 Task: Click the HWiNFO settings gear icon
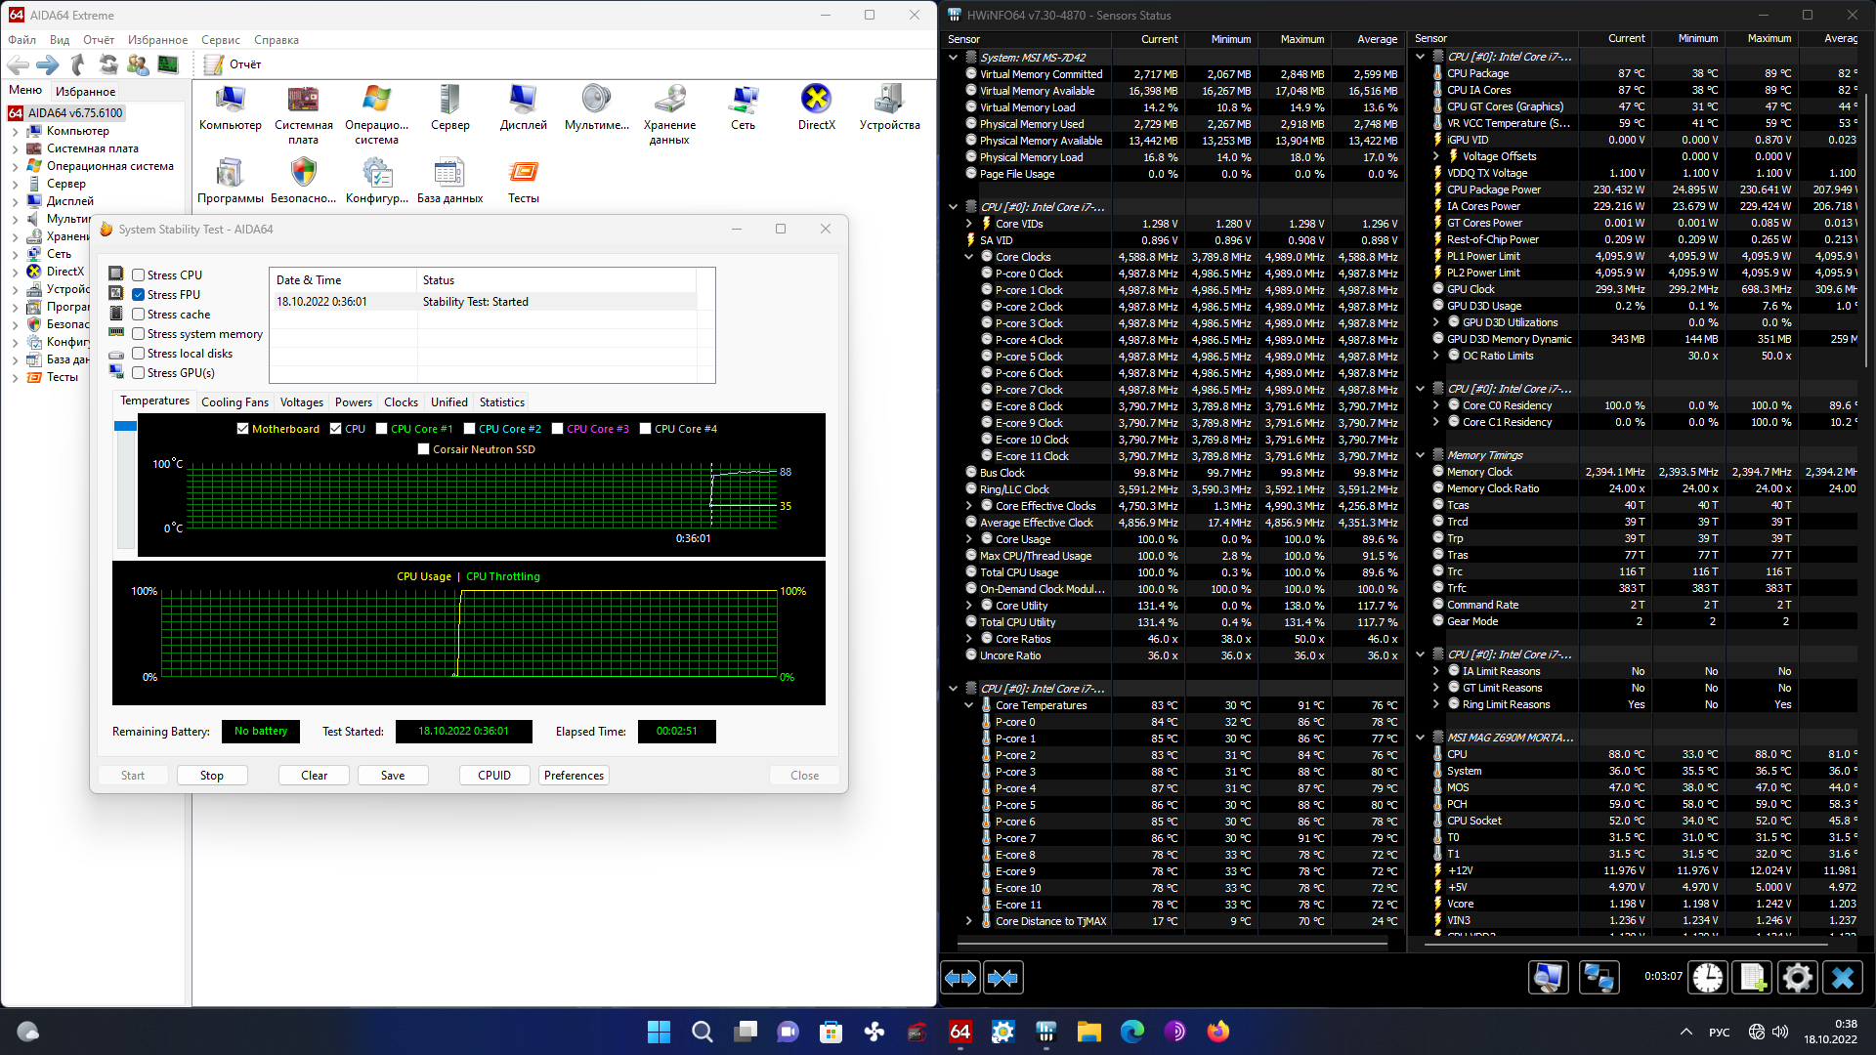pyautogui.click(x=1797, y=978)
